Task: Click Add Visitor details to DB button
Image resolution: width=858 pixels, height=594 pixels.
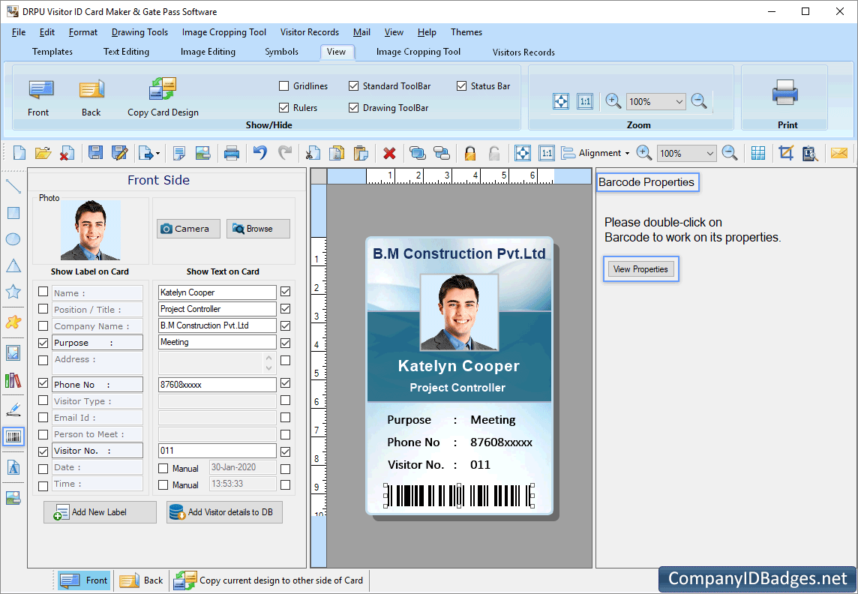Action: click(x=224, y=512)
